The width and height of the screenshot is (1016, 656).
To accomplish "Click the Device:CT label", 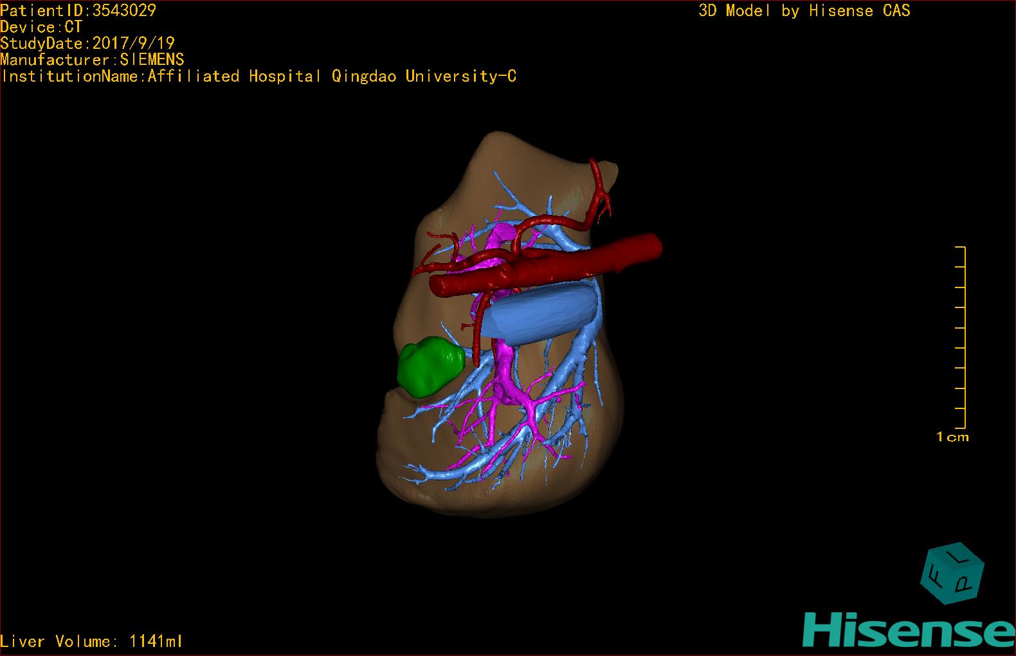I will [x=41, y=27].
